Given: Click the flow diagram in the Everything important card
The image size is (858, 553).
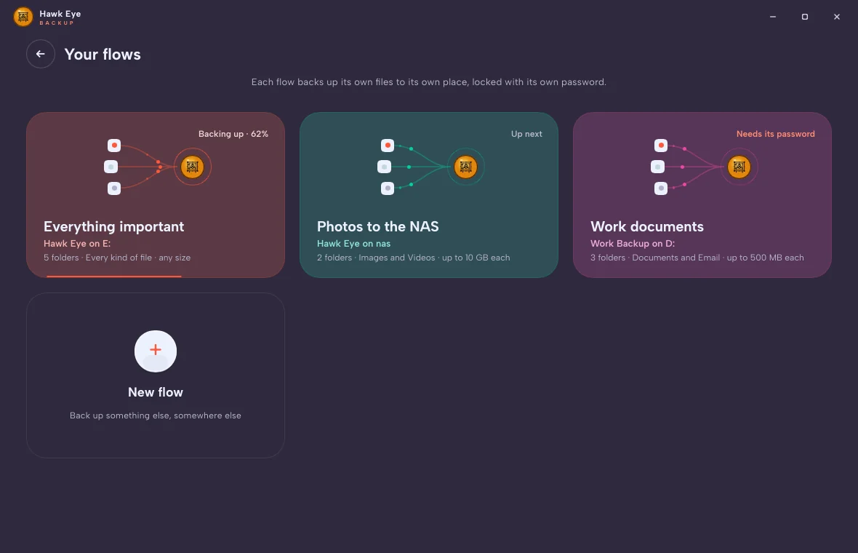Looking at the screenshot, I should point(158,167).
